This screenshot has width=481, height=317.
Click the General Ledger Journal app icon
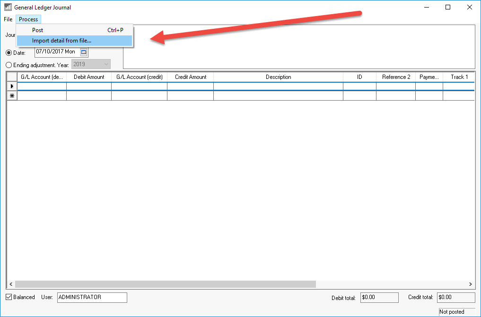point(8,8)
